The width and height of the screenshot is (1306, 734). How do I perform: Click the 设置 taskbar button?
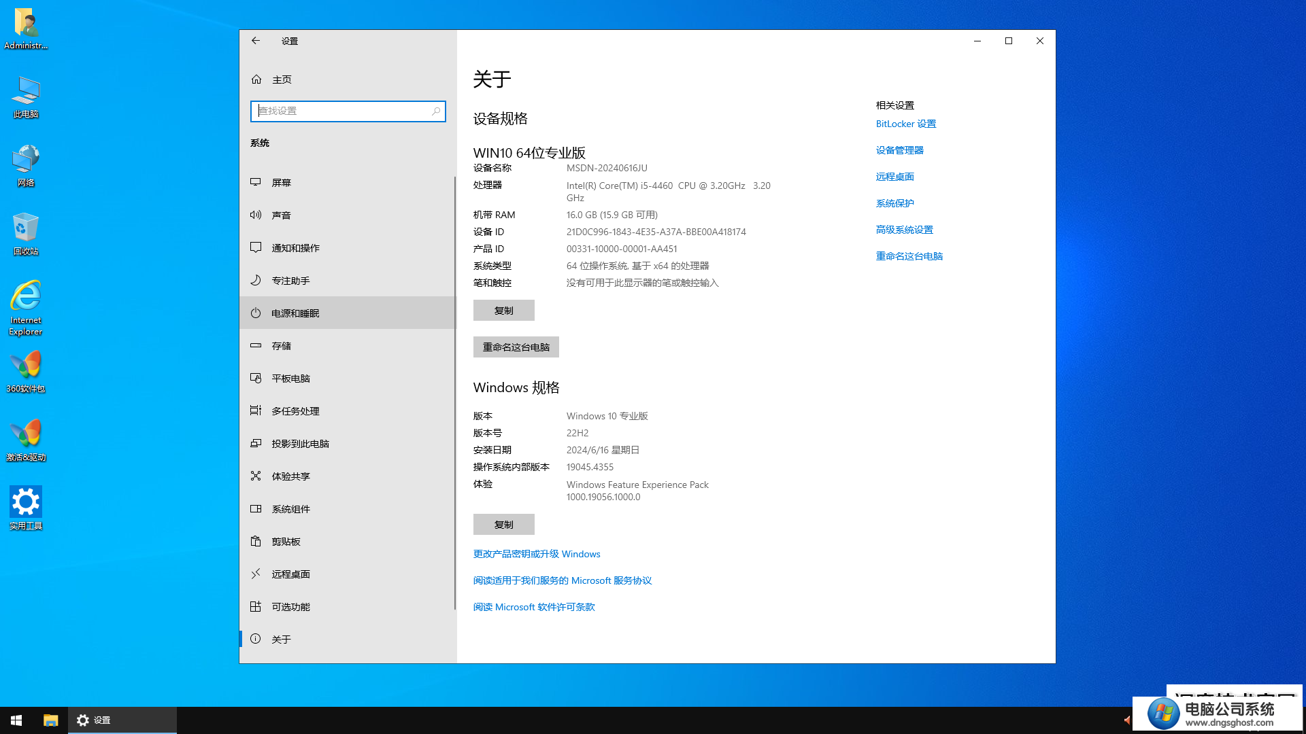(x=122, y=720)
